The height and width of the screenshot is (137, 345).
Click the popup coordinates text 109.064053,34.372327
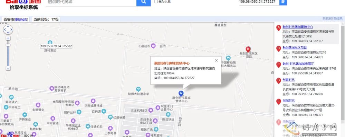pyautogui.click(x=179, y=78)
